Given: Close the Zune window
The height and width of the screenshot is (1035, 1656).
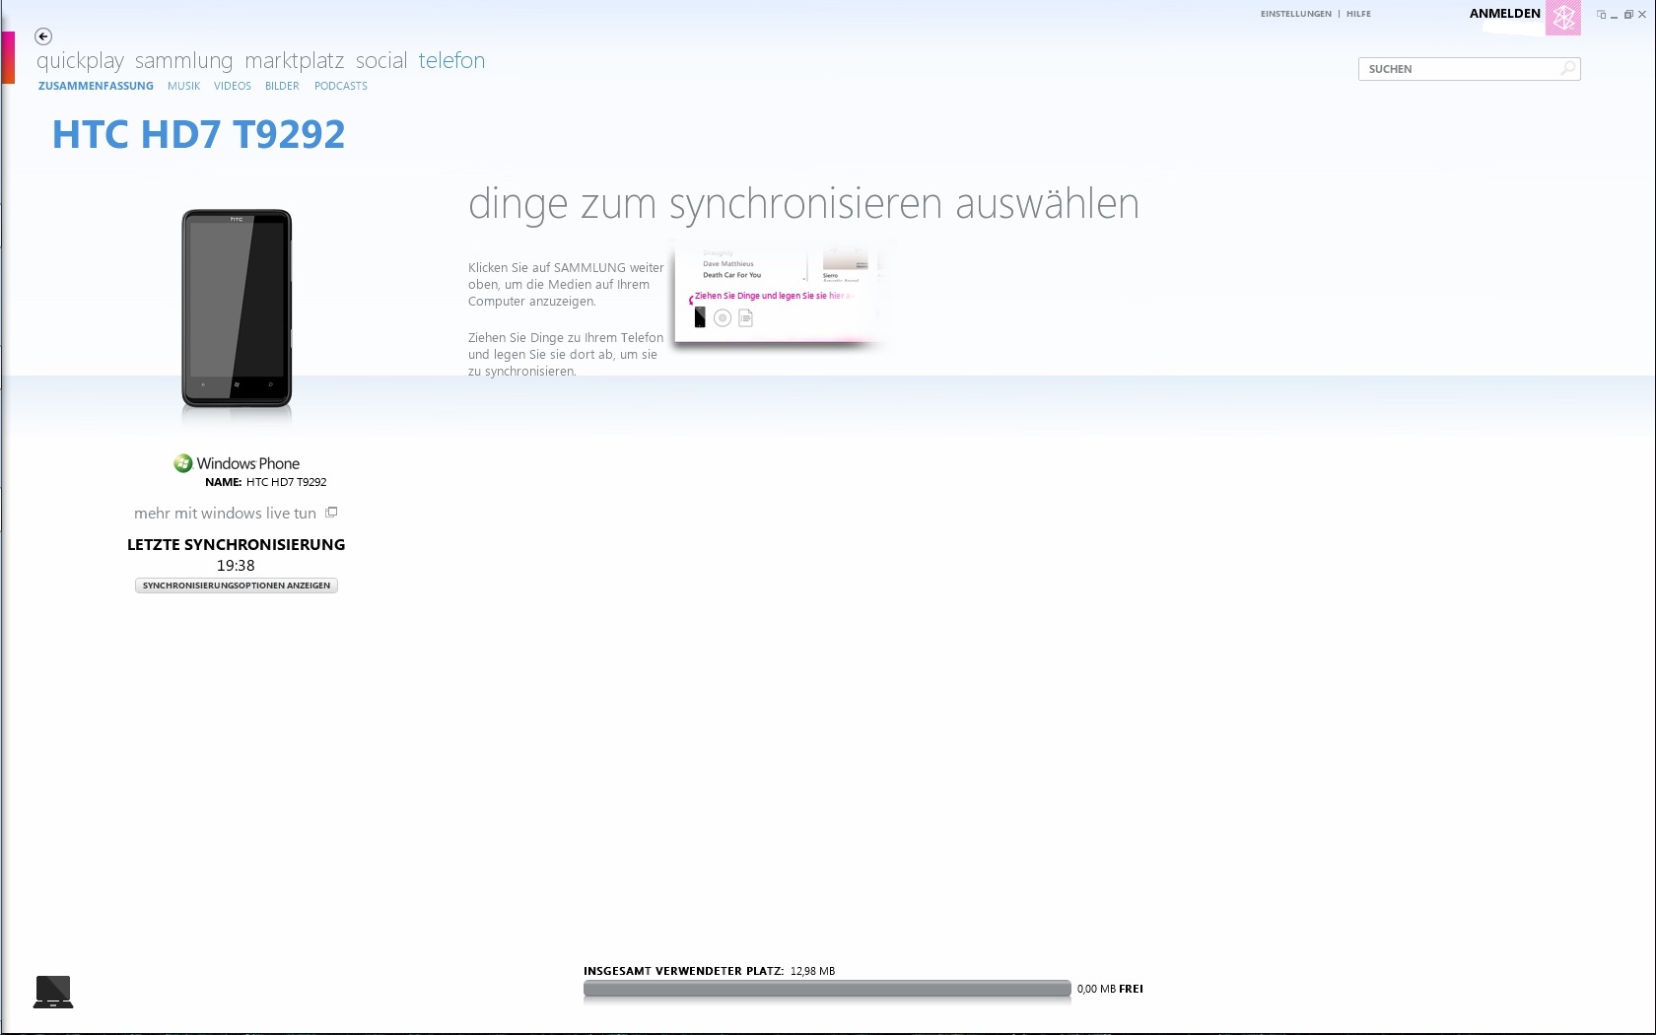Looking at the screenshot, I should pos(1642,15).
